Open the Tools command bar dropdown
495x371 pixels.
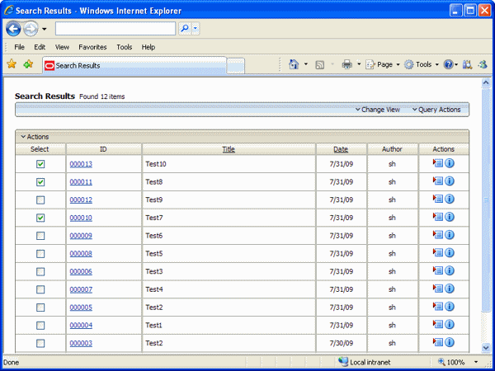pyautogui.click(x=422, y=64)
